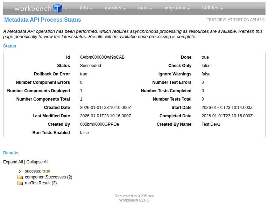Click the Metadata API Process Status heading
269x205 pixels.
pos(43,20)
